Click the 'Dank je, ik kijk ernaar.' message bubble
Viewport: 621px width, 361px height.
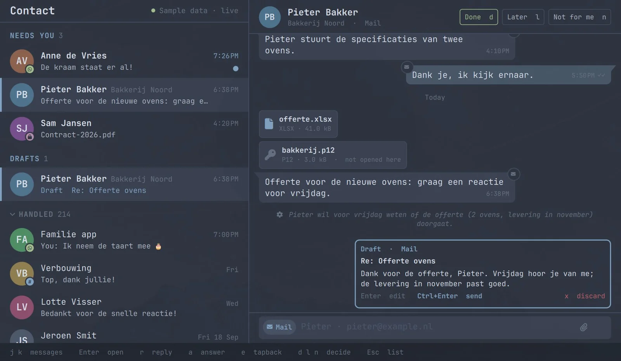point(508,75)
